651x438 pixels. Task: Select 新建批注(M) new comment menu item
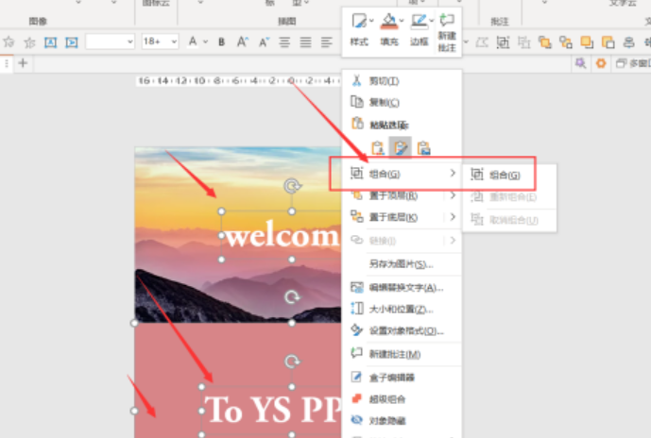pyautogui.click(x=402, y=354)
